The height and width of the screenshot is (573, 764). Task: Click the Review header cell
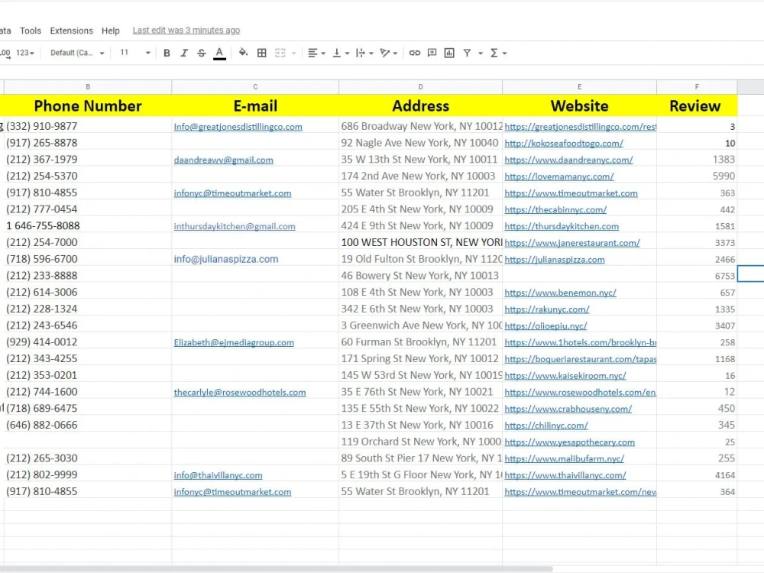pyautogui.click(x=697, y=105)
